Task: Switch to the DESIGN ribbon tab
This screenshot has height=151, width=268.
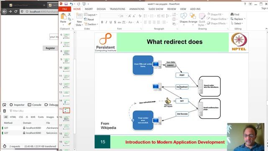Action: pos(101,9)
